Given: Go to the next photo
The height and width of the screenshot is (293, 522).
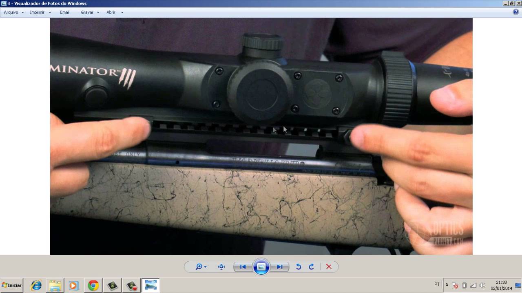Looking at the screenshot, I should 280,267.
